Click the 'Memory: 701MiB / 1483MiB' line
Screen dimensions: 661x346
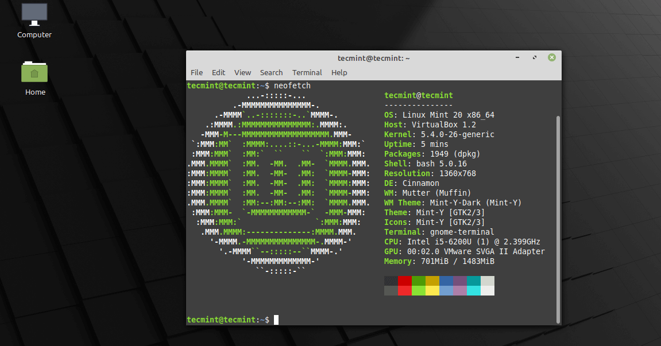(439, 261)
